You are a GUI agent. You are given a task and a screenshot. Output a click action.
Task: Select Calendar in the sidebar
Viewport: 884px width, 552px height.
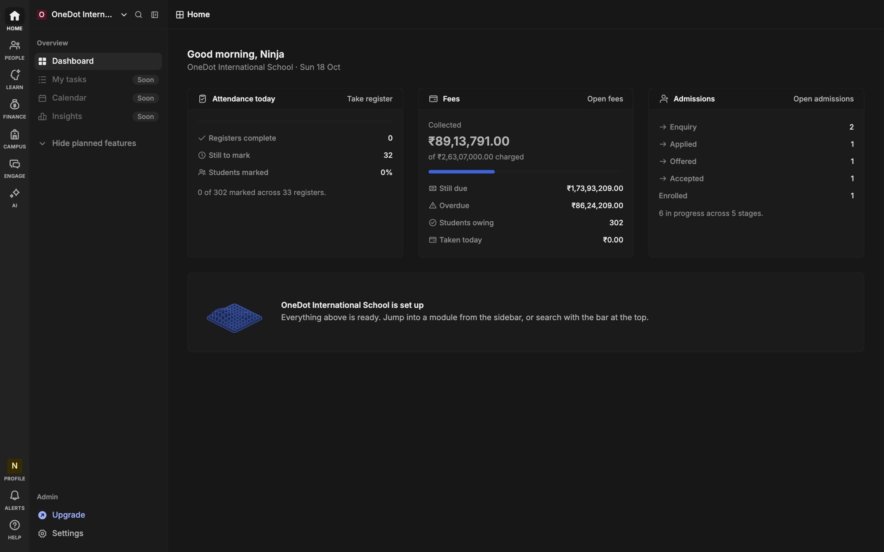pos(98,98)
